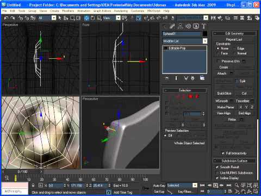This screenshot has width=261, height=196.
Task: Expand the Modifier List dropdown
Action: click(205, 41)
